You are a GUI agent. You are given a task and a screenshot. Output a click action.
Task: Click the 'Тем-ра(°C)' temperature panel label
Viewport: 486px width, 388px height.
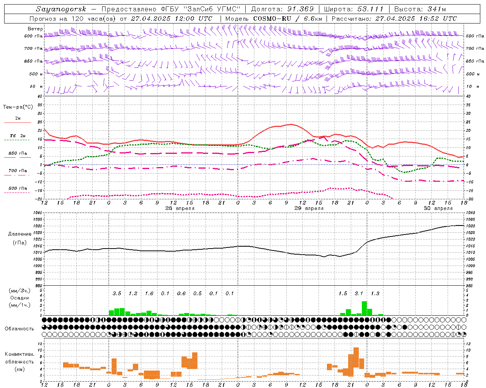click(18, 107)
